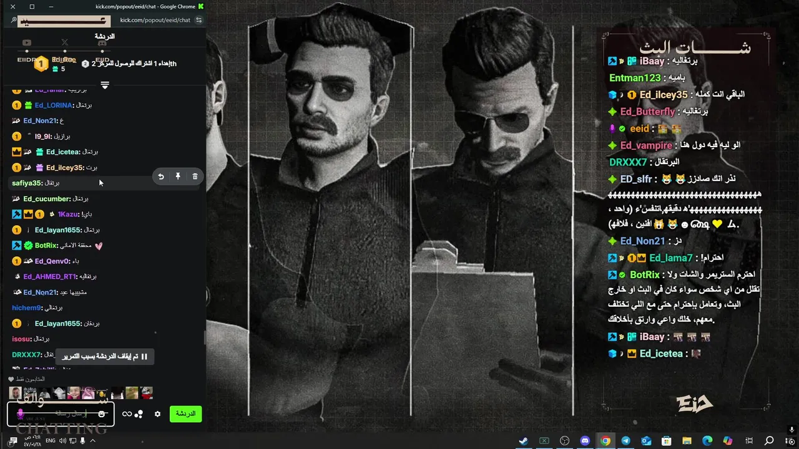
Task: Click the username 1Kazu
Action: coord(68,215)
